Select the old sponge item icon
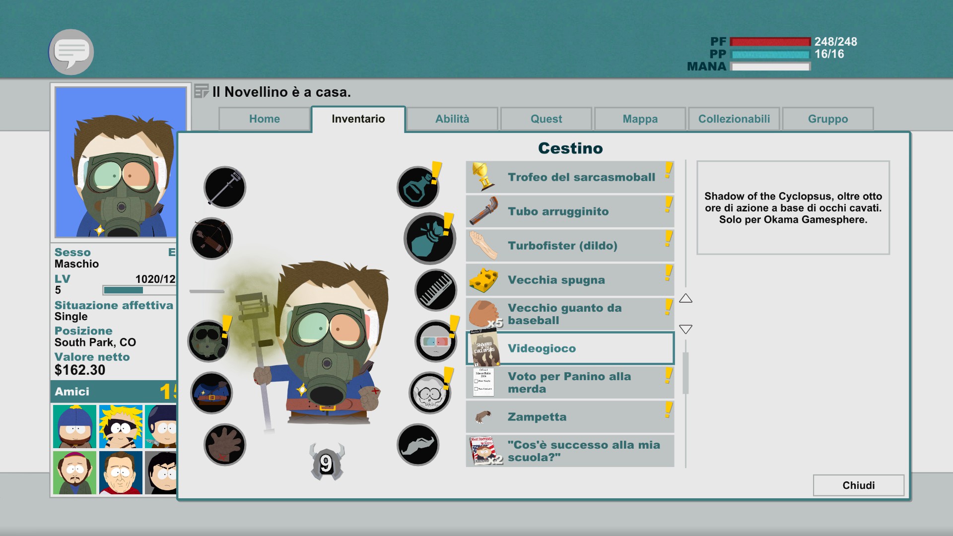This screenshot has height=536, width=953. pyautogui.click(x=484, y=280)
